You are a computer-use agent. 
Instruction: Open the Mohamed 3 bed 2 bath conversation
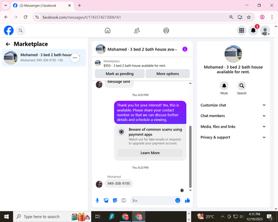(x=44, y=58)
